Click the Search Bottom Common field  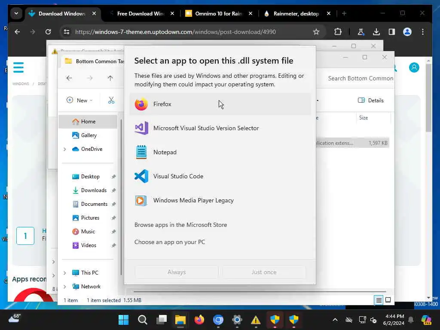coord(361,78)
